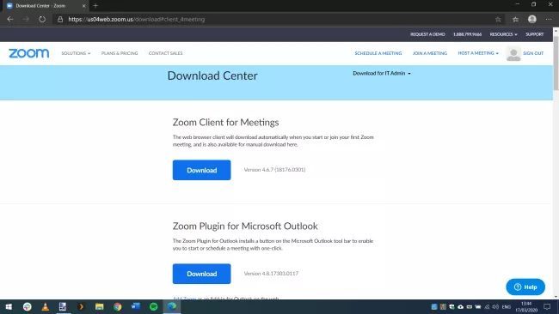This screenshot has width=559, height=314.
Task: Close the Download Center tab
Action: (x=83, y=6)
